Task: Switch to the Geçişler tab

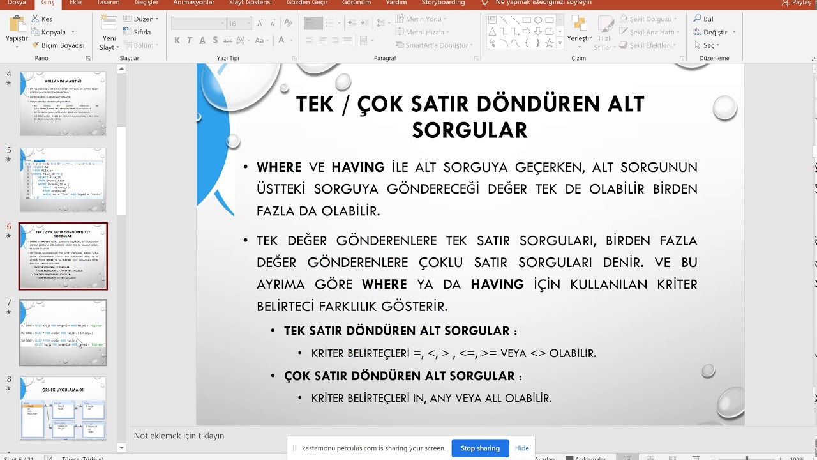Action: [x=146, y=3]
